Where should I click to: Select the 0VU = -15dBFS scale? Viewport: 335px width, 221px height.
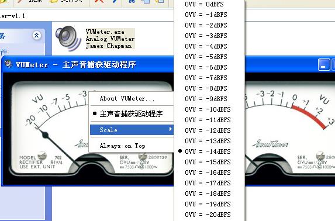click(209, 162)
